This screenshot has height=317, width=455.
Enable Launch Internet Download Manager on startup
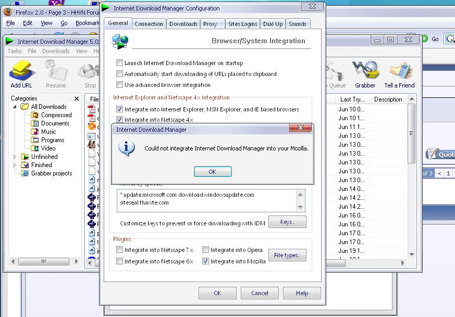(120, 63)
